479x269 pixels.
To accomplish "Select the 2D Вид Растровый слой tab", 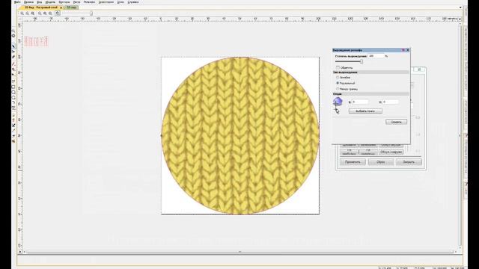I will pyautogui.click(x=41, y=7).
